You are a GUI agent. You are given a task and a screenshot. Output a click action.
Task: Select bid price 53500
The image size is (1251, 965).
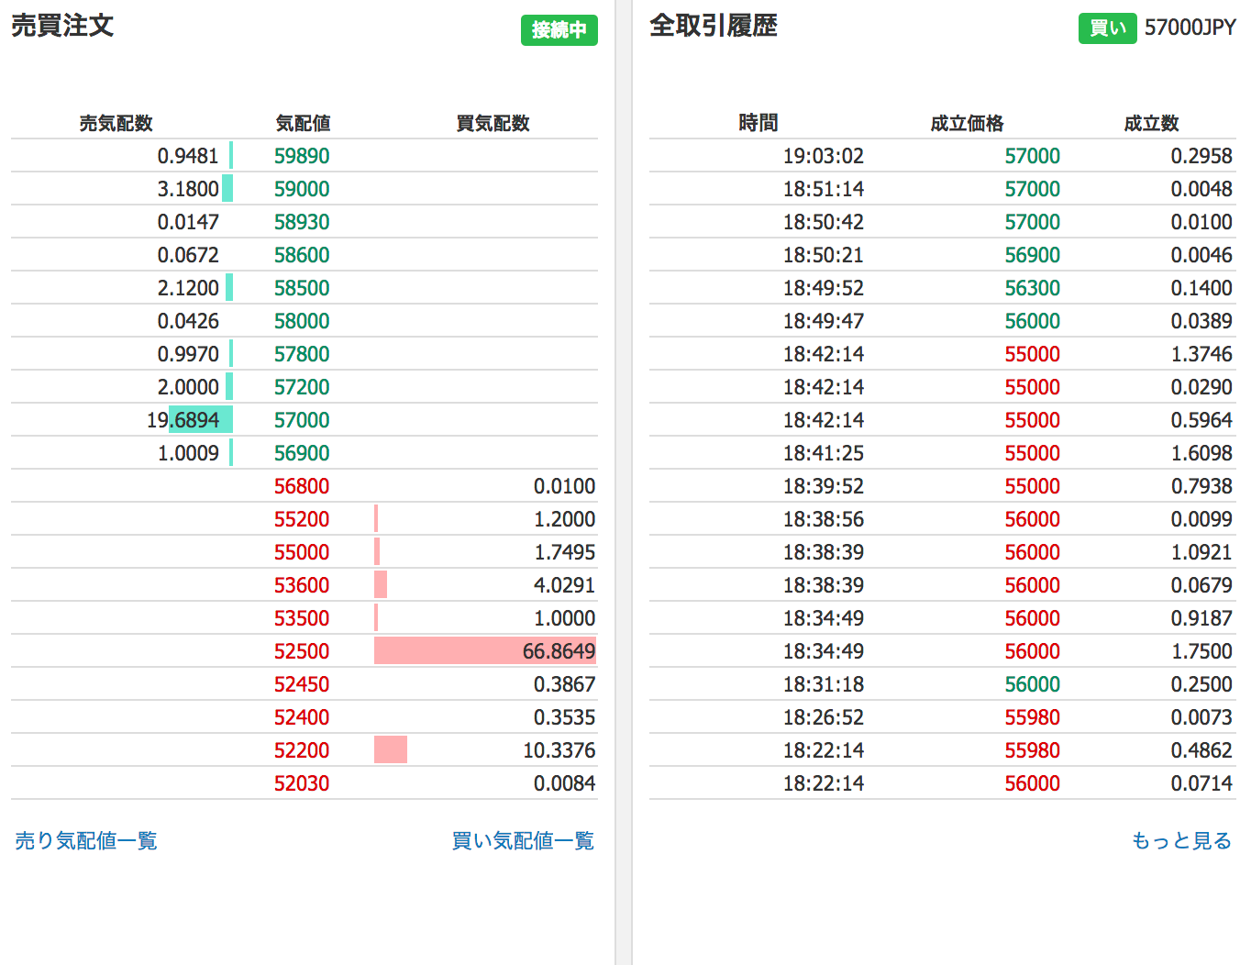click(302, 618)
